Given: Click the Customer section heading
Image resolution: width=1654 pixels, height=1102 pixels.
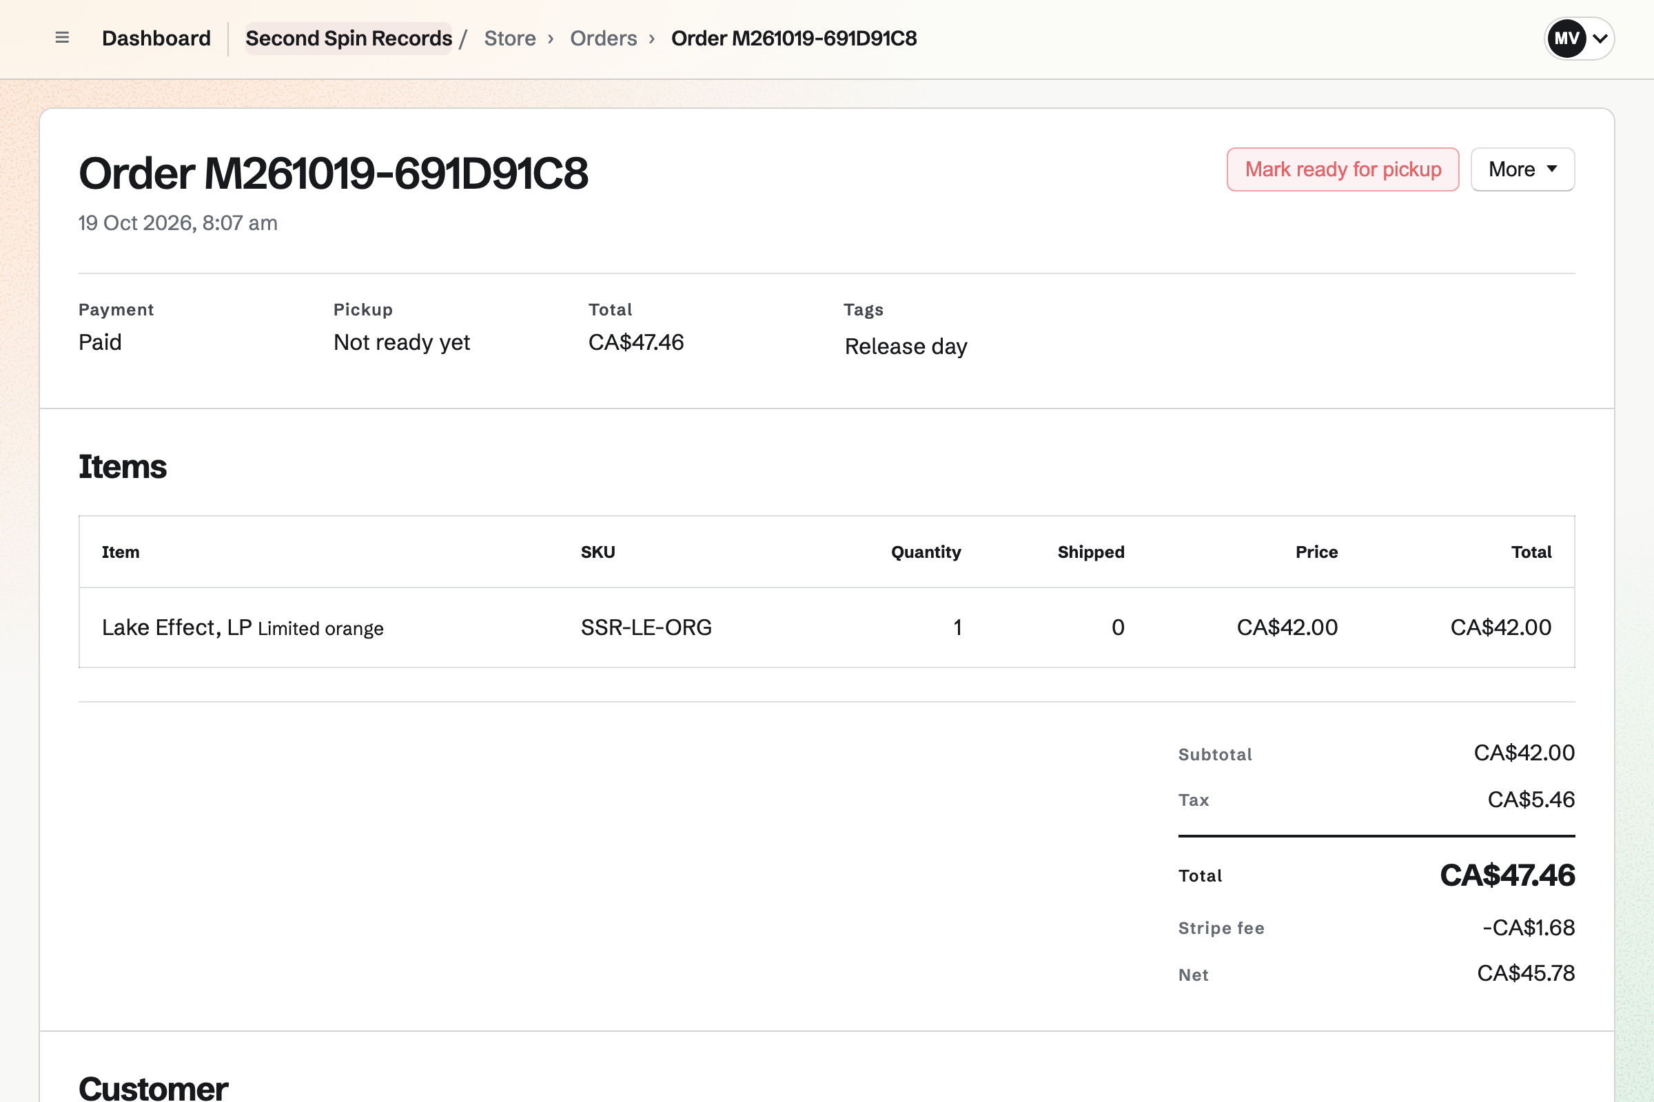Looking at the screenshot, I should [153, 1088].
